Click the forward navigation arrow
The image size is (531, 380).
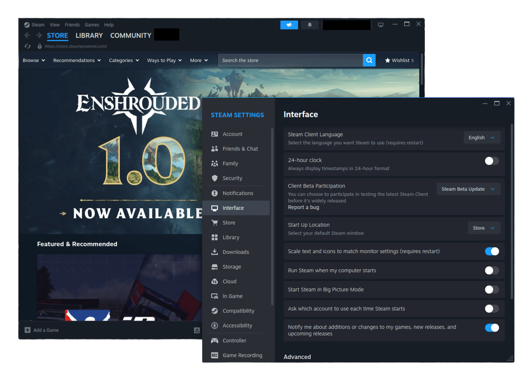39,35
